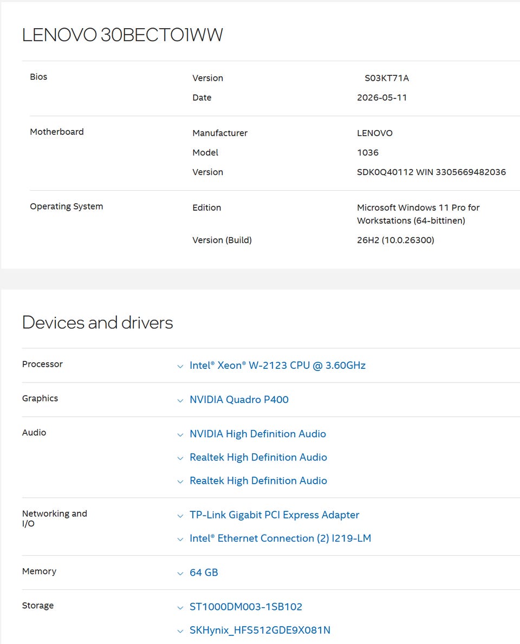
Task: Select motherboard model value 1036
Action: 368,152
